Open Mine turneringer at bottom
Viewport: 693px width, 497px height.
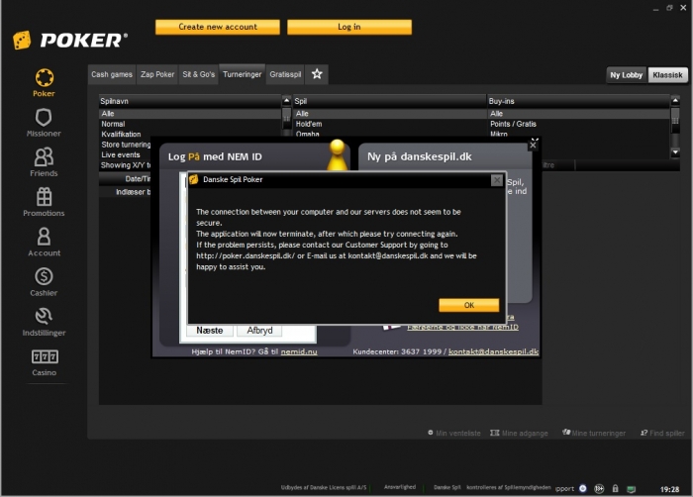coord(594,433)
